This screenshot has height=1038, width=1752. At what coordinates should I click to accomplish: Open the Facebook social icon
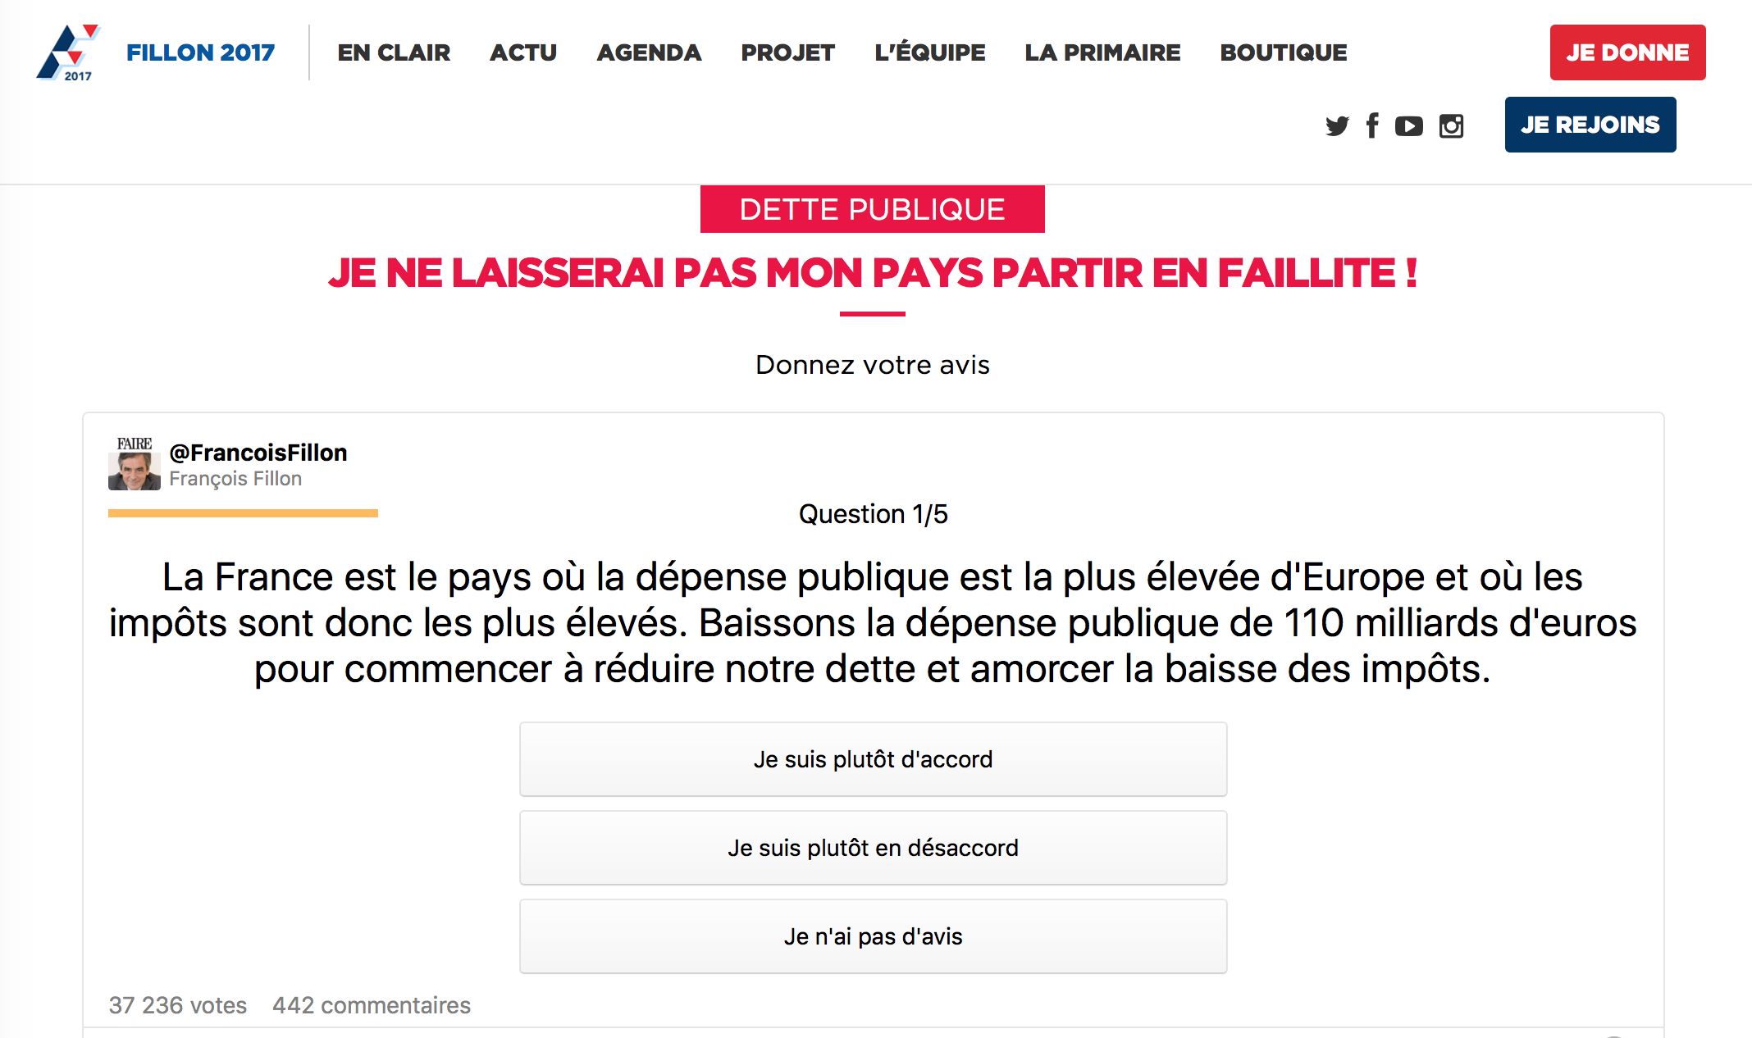1372,125
